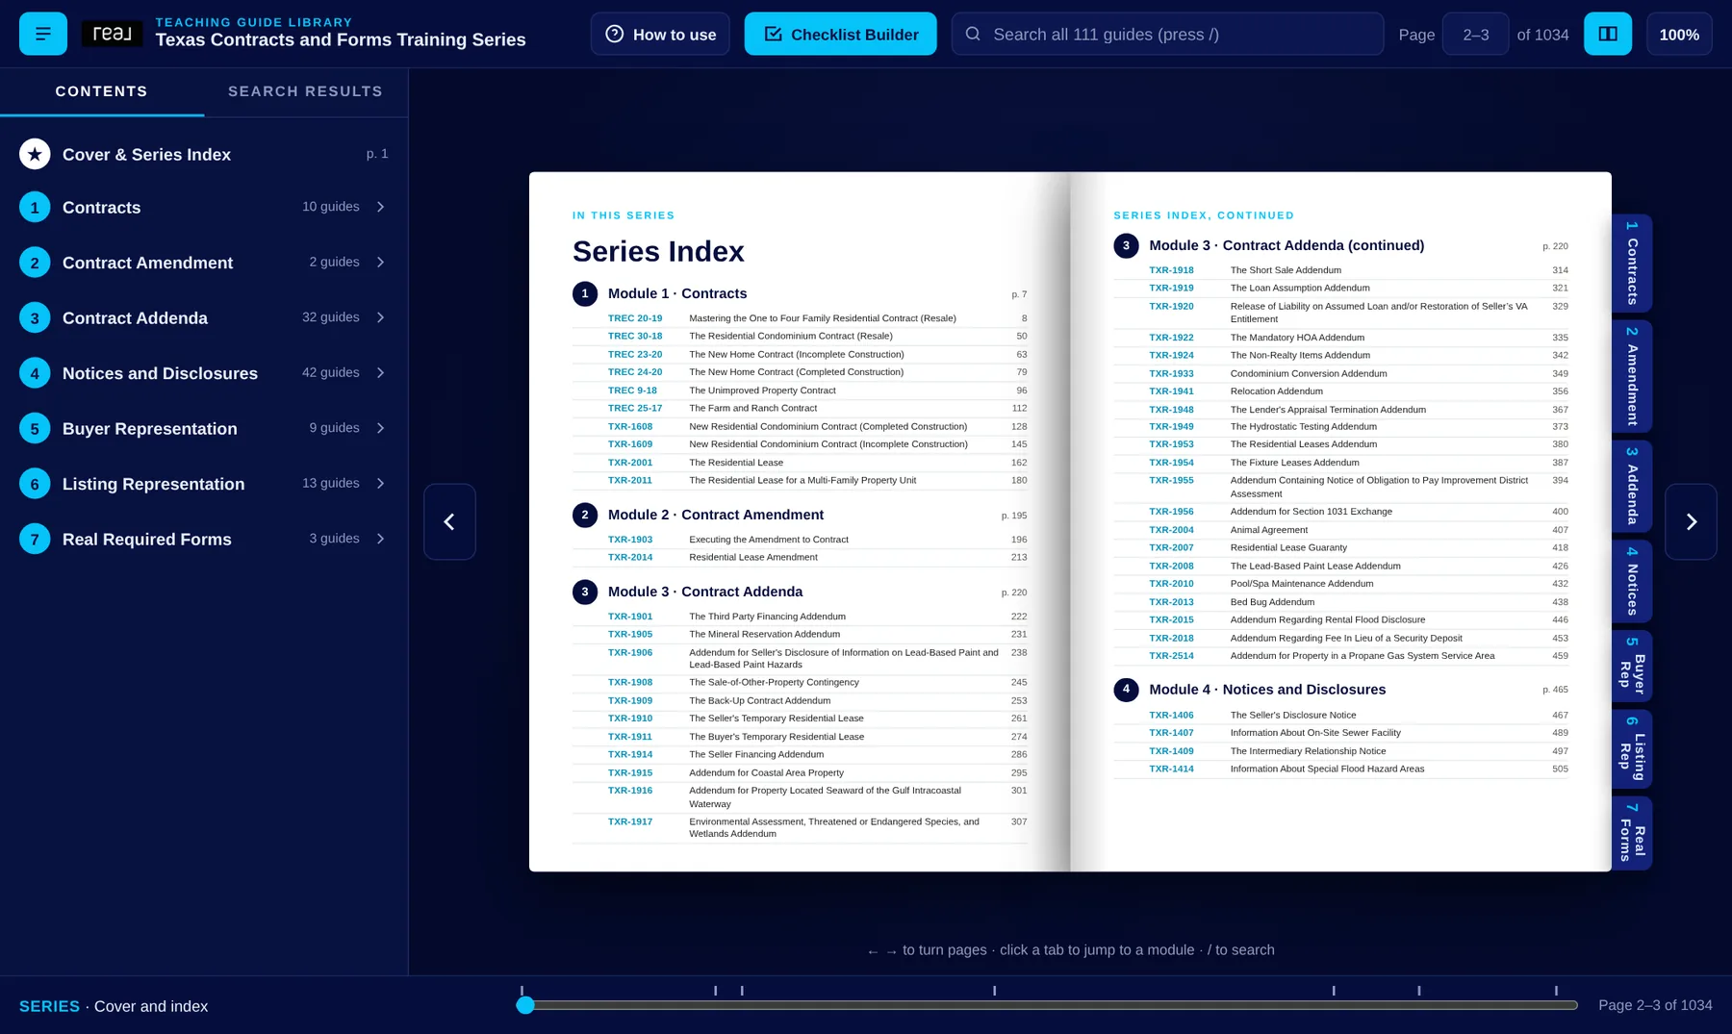The image size is (1732, 1034).
Task: Jump to Contracts side tab on book
Action: 1632,263
